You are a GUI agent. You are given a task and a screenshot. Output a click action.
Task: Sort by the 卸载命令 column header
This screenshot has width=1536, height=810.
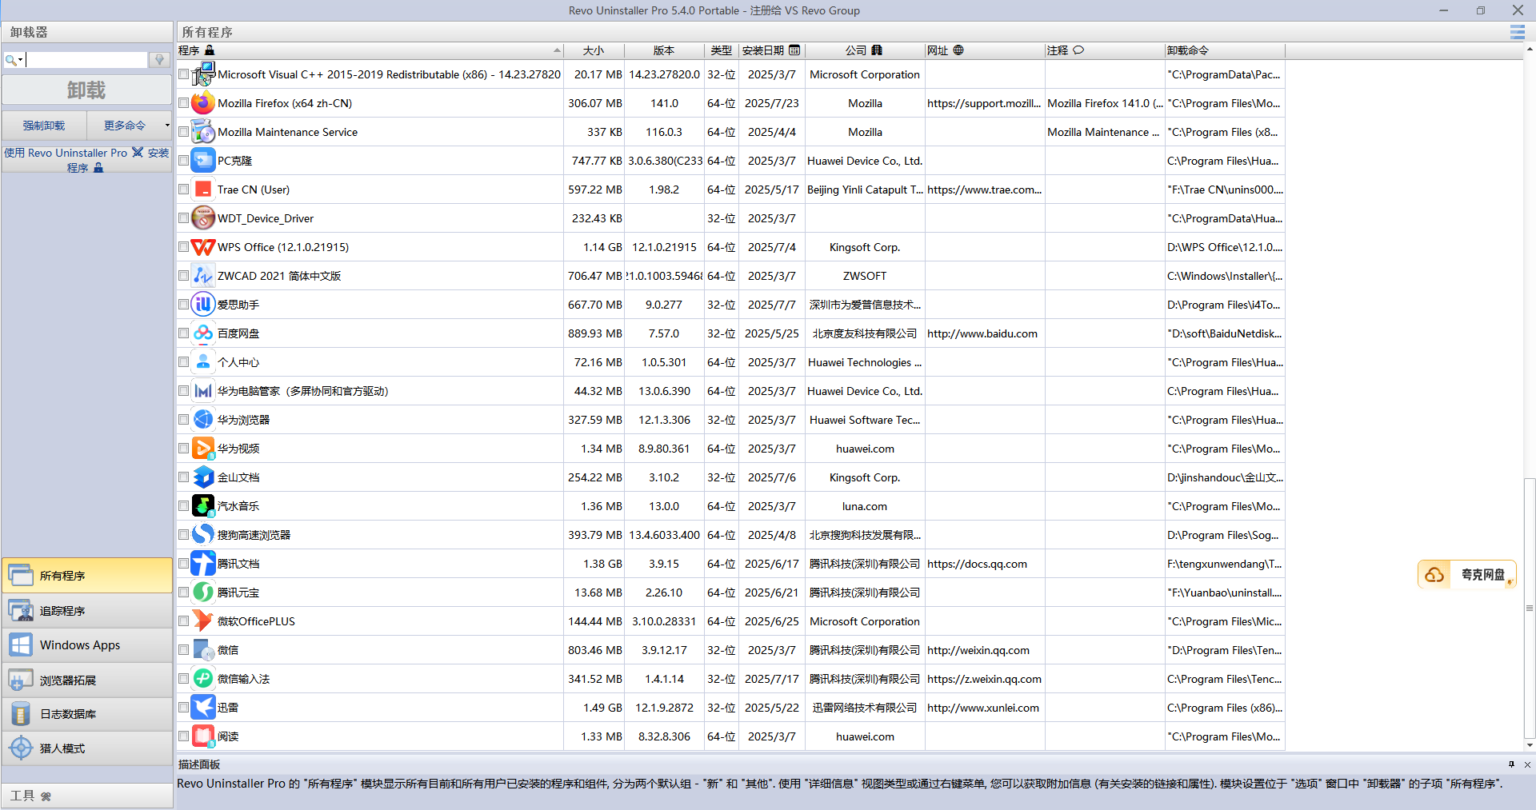pos(1225,50)
